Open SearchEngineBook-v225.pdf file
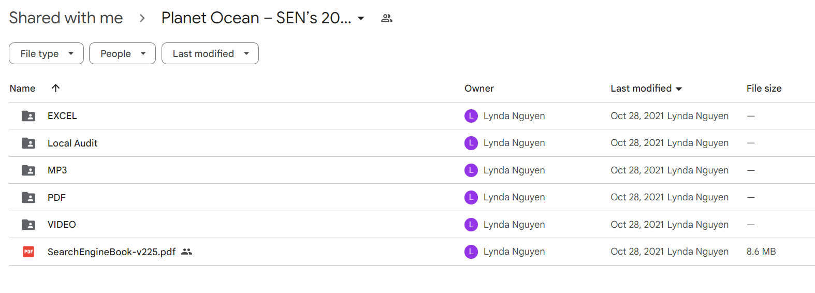The height and width of the screenshot is (293, 815). (111, 252)
